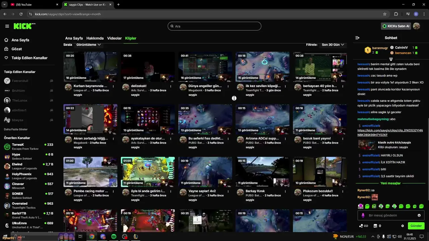The height and width of the screenshot is (241, 429).
Task: Switch to the Videolar tab
Action: [x=114, y=38]
